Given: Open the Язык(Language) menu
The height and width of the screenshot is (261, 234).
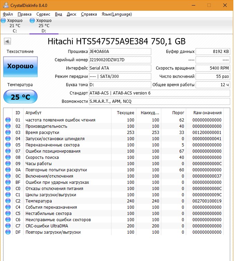Looking at the screenshot, I should (116, 14).
